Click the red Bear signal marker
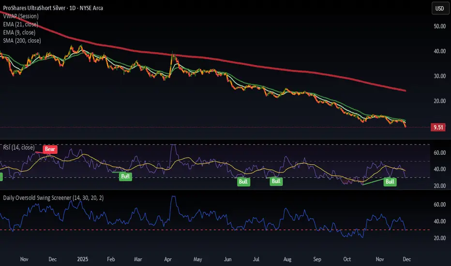Screen dimensions: 451x266 [50, 149]
